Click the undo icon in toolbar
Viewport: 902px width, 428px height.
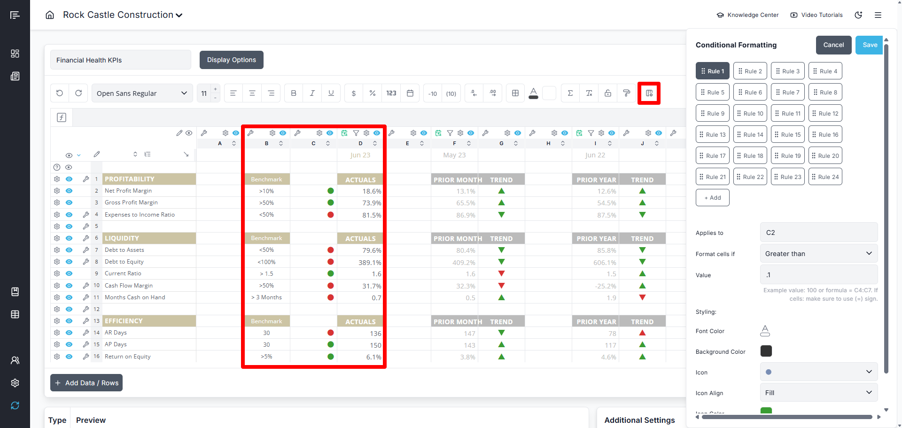coord(60,93)
